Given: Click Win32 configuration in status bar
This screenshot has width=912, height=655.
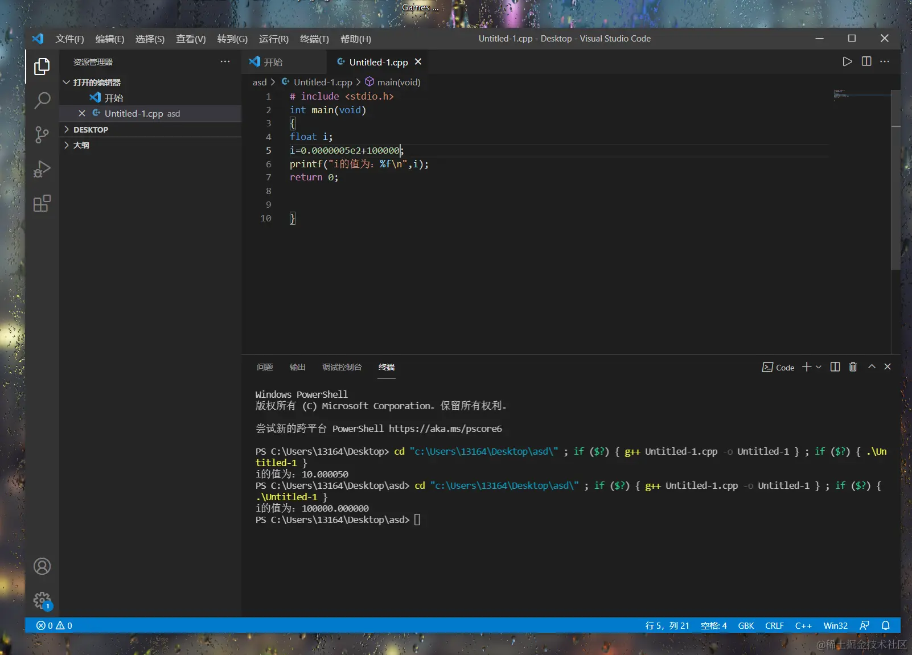Looking at the screenshot, I should [x=835, y=625].
